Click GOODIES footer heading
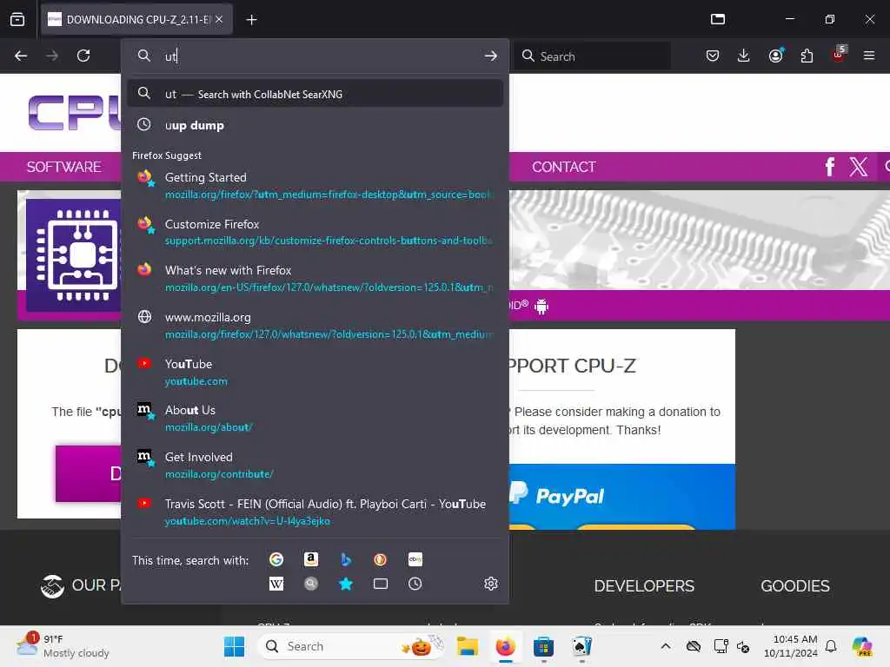Screen dimensions: 890x667 coord(794,586)
